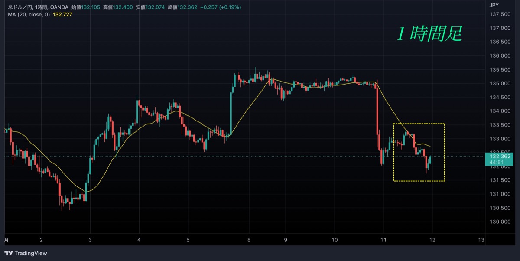Click the 米ドル/円, 1時間, OANDA symbol title
Image resolution: width=520 pixels, height=261 pixels.
click(x=38, y=7)
